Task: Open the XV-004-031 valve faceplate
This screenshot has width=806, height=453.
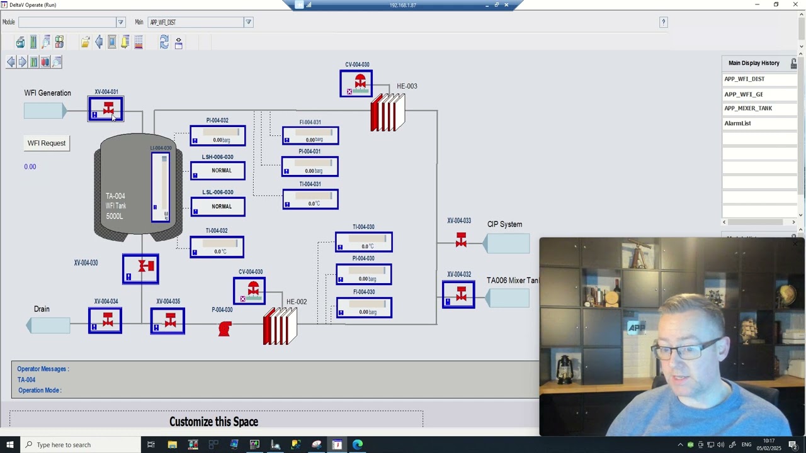Action: pos(106,109)
